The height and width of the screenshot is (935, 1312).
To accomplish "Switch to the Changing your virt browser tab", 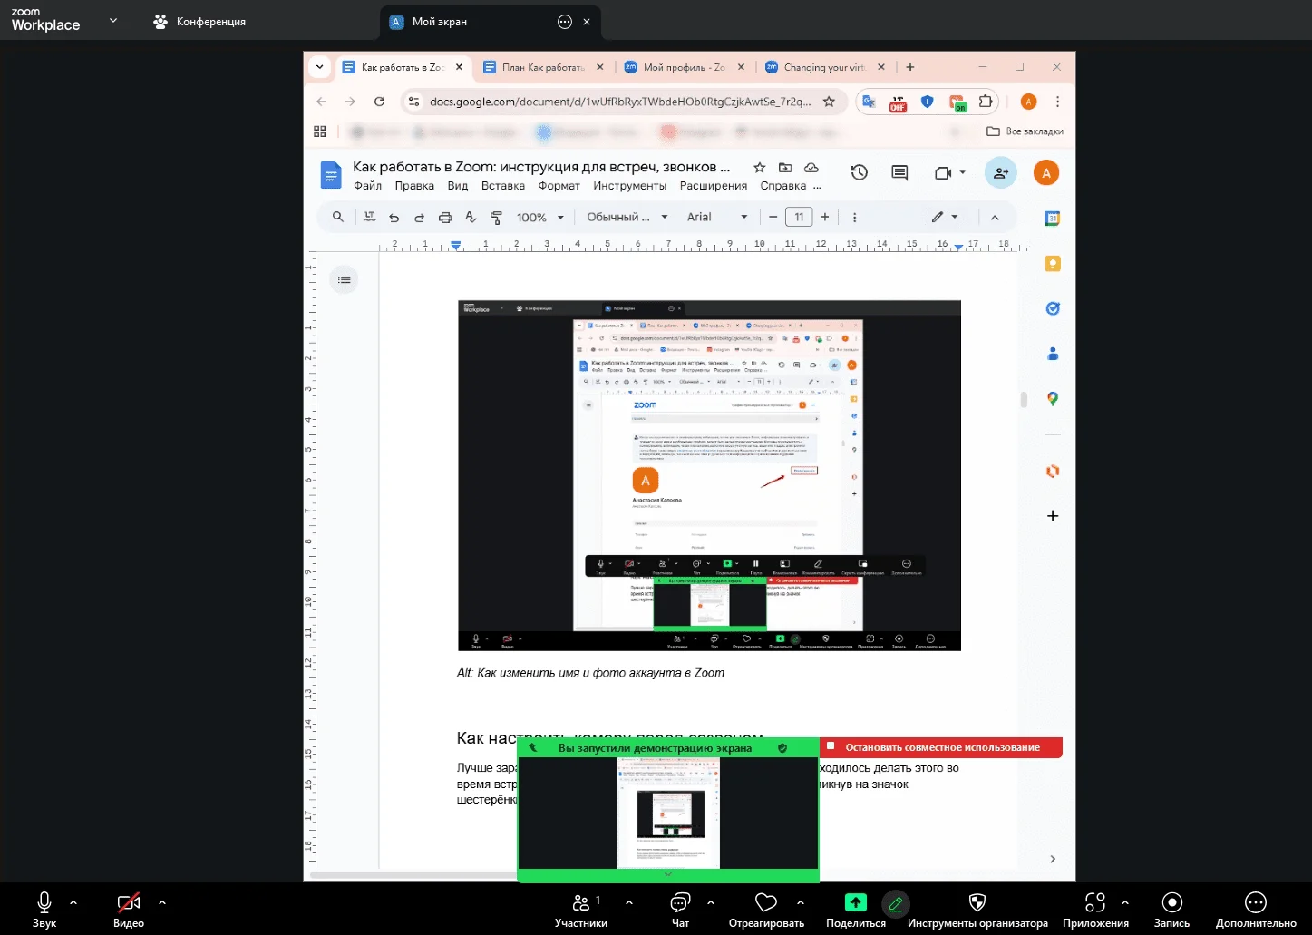I will (825, 67).
